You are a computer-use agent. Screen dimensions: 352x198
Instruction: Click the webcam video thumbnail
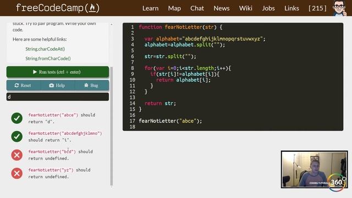(314, 169)
